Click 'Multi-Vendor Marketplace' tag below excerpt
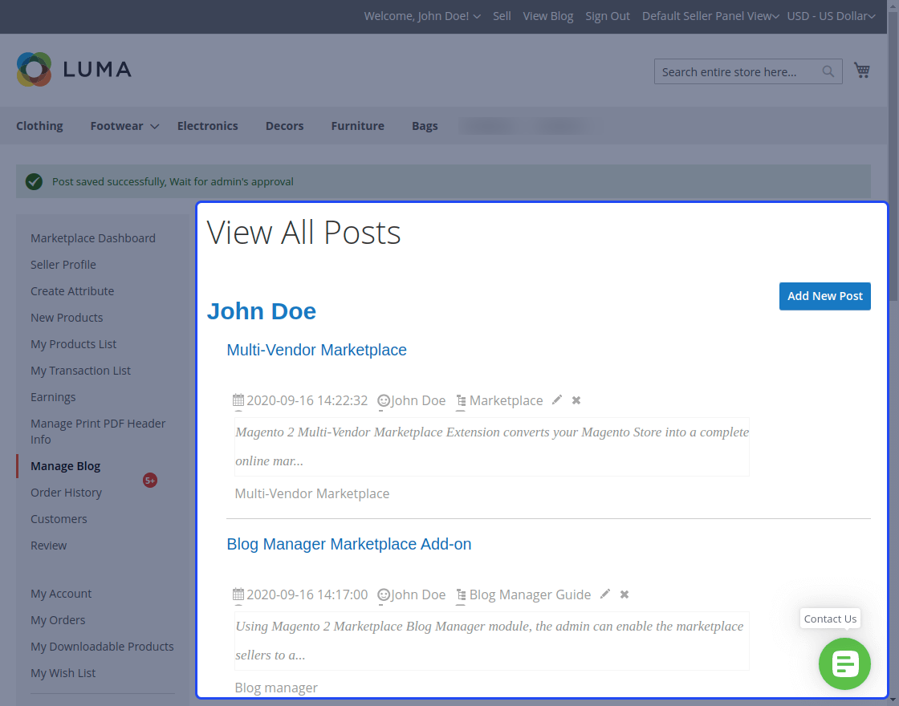 [x=312, y=493]
